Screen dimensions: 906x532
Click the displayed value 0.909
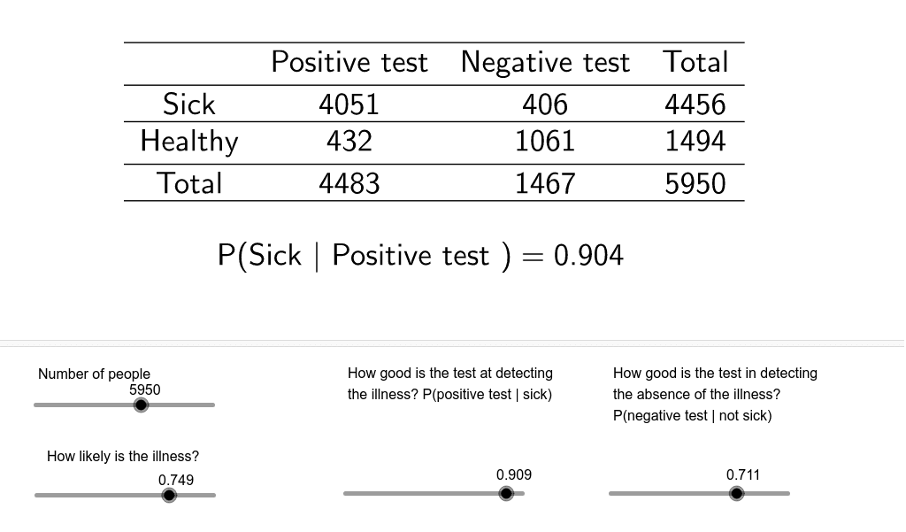point(514,474)
